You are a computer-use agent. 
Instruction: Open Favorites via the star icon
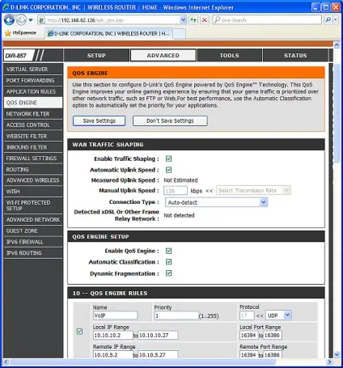pyautogui.click(x=8, y=33)
